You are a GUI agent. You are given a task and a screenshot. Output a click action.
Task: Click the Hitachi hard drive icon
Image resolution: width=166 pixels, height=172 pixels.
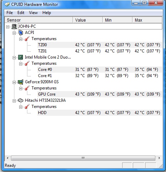click(x=21, y=100)
